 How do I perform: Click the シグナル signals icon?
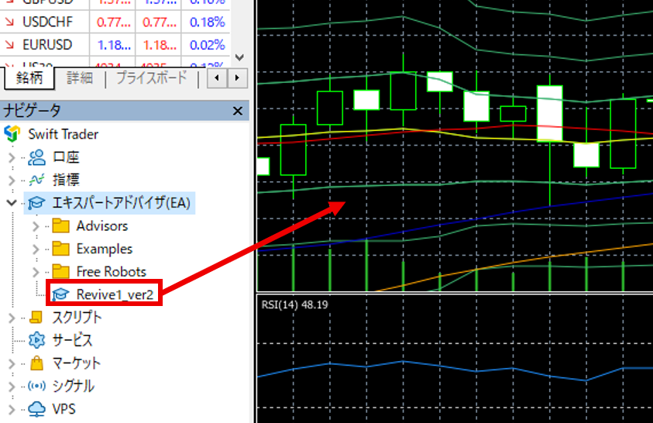pyautogui.click(x=36, y=386)
